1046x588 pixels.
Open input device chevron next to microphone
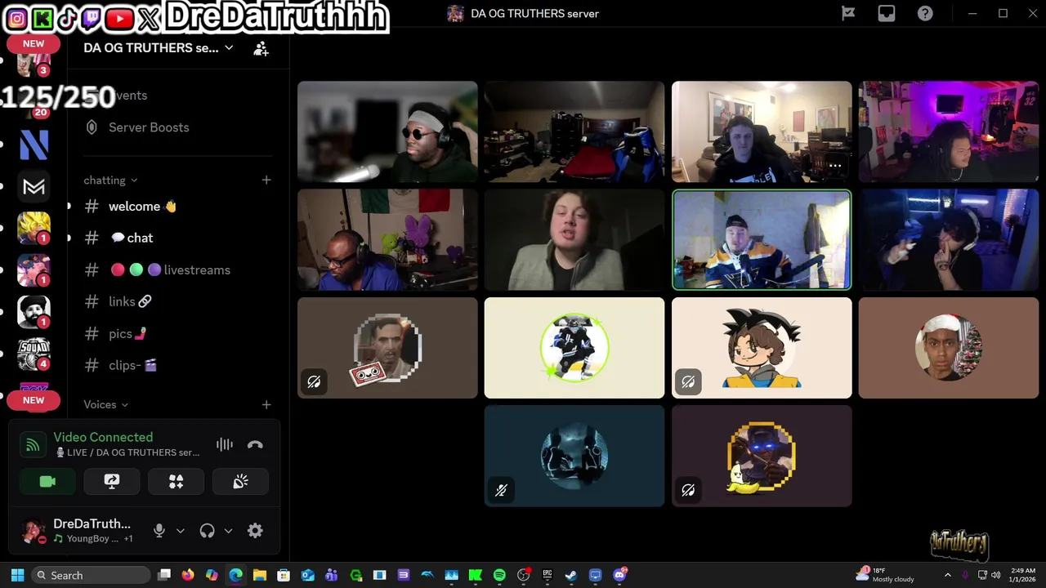pyautogui.click(x=181, y=531)
